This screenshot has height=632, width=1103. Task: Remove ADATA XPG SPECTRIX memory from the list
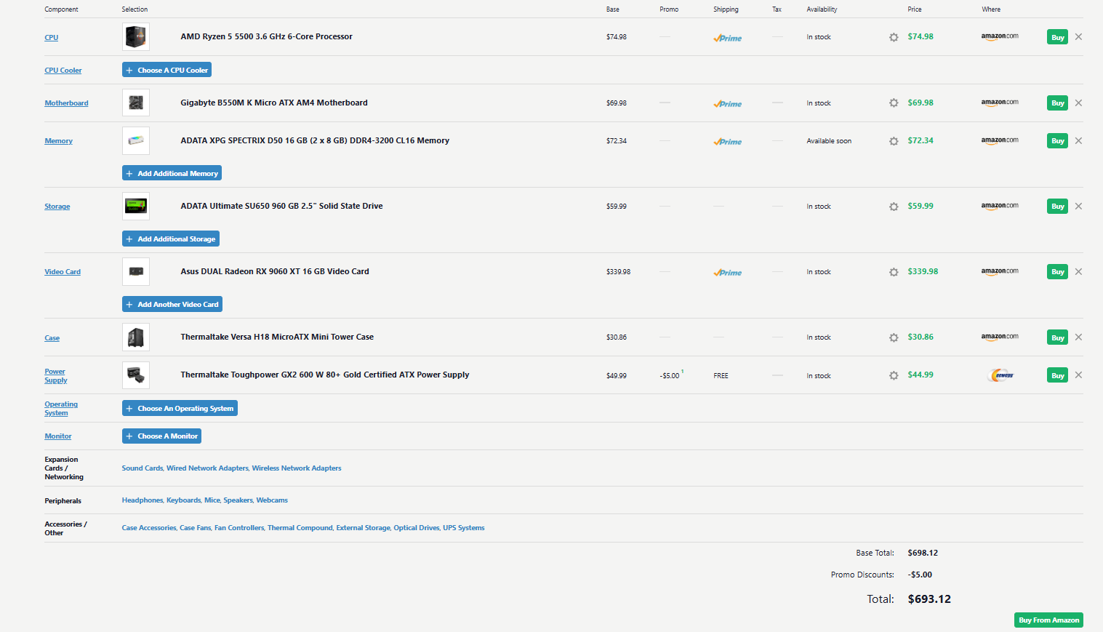point(1078,141)
